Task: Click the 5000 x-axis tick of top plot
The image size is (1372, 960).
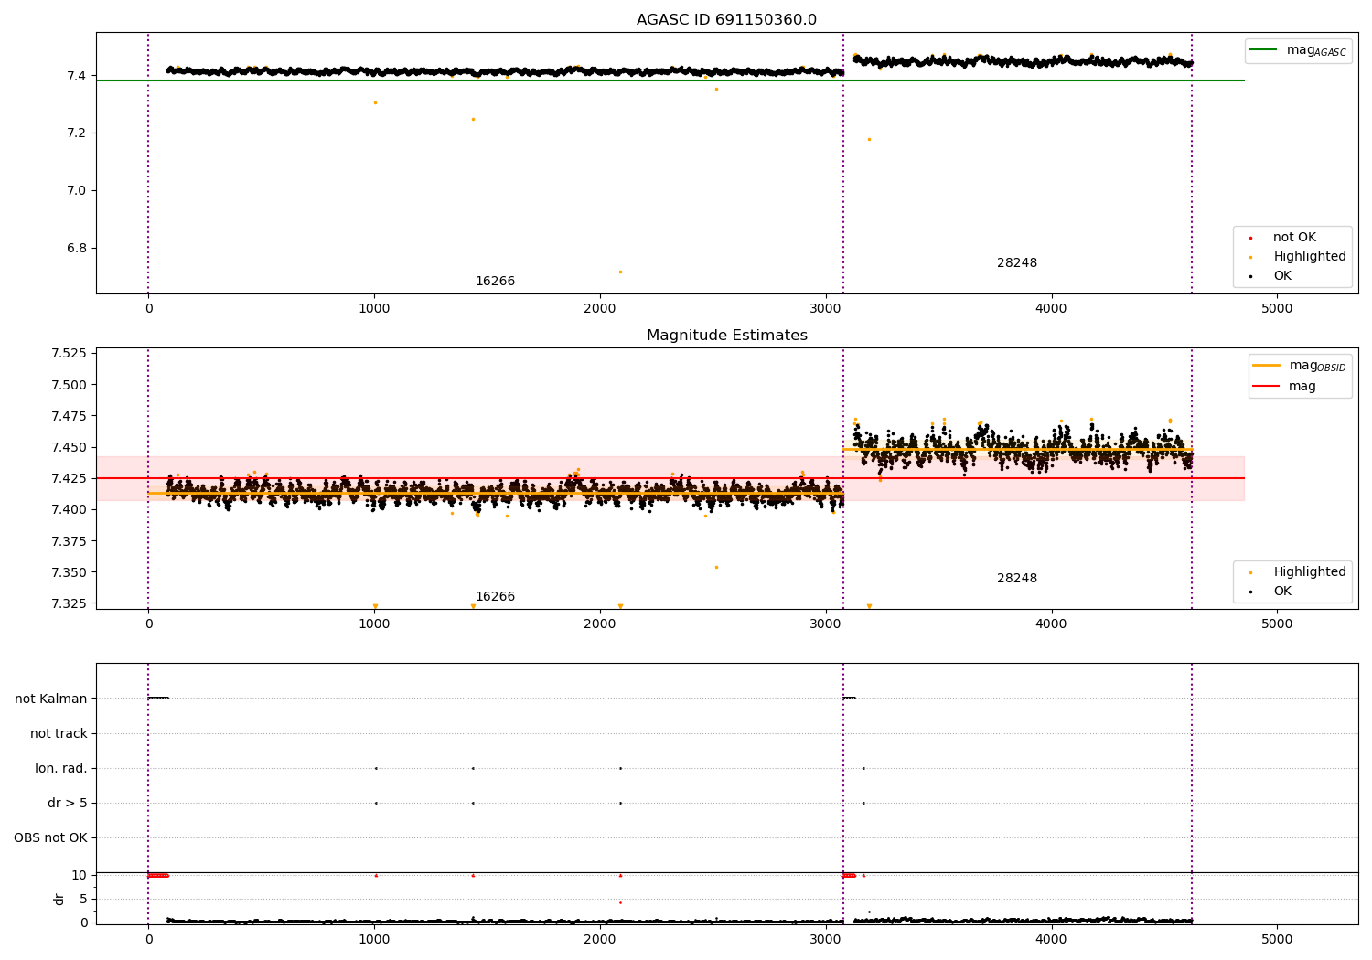Action: tap(1277, 309)
